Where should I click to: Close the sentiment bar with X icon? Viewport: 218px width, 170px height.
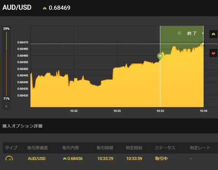[6, 106]
